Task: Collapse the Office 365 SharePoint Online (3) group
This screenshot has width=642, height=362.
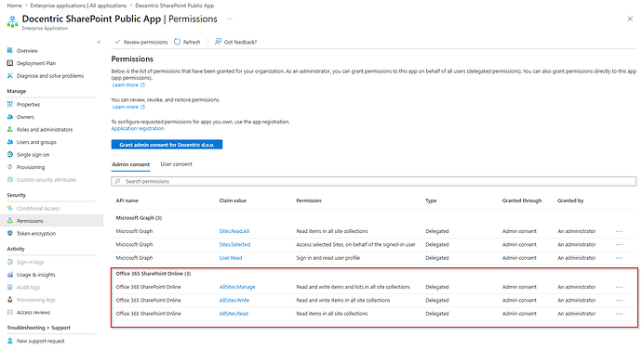Action: 154,273
